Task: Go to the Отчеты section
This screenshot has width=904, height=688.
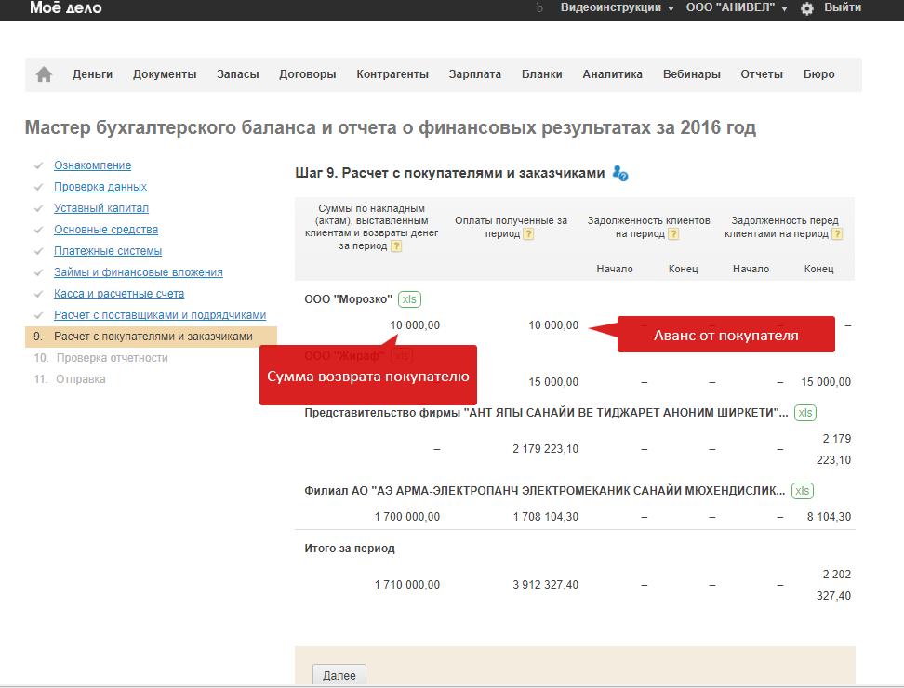Action: [762, 74]
